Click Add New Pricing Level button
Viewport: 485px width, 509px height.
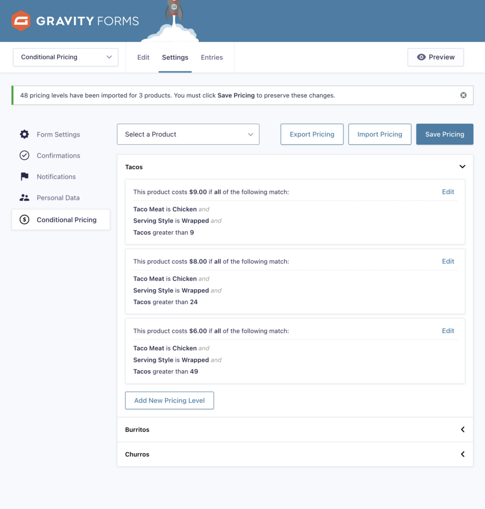(169, 401)
